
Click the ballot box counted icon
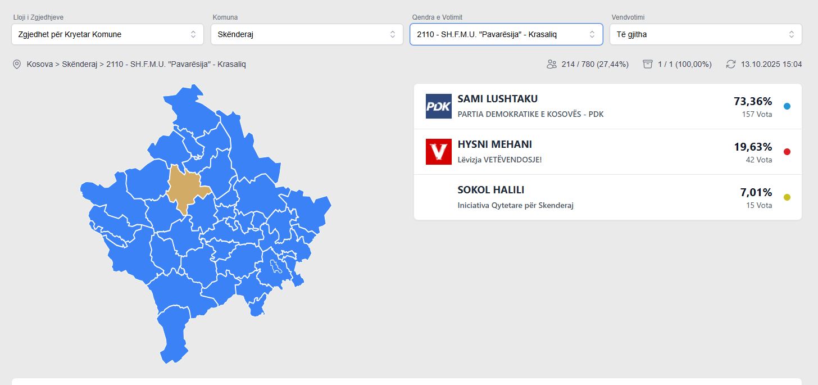648,65
